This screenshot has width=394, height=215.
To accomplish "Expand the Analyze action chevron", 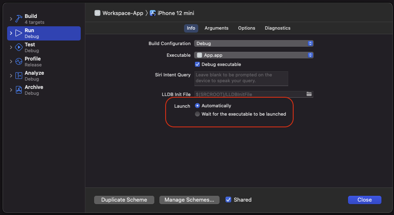I will [x=11, y=76].
